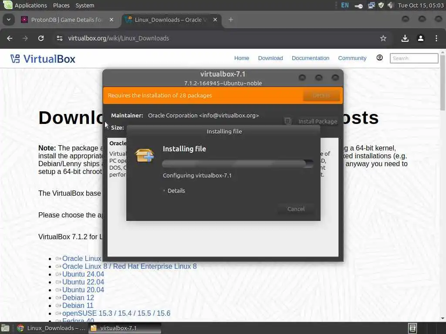The image size is (446, 334).
Task: Click the key/VPN tray icon
Action: (358, 6)
